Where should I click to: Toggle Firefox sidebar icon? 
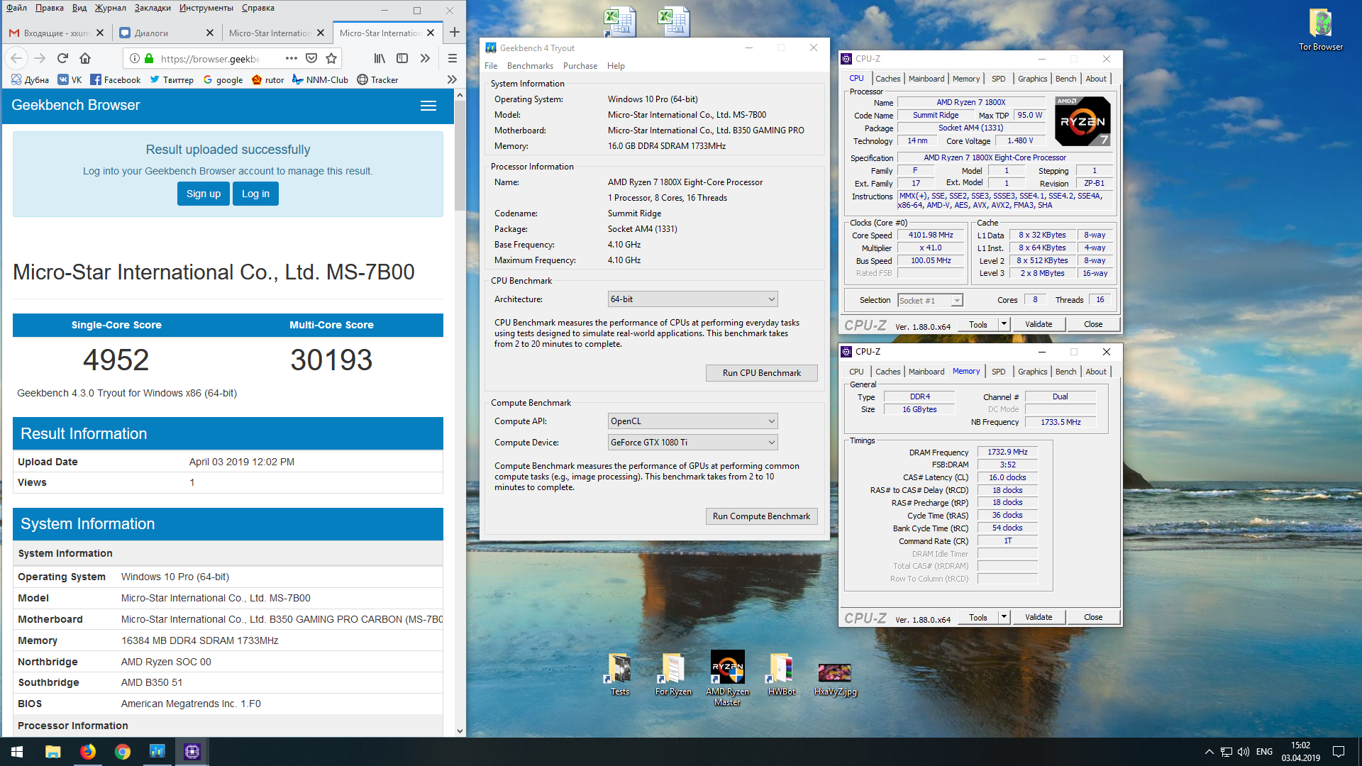(x=402, y=58)
